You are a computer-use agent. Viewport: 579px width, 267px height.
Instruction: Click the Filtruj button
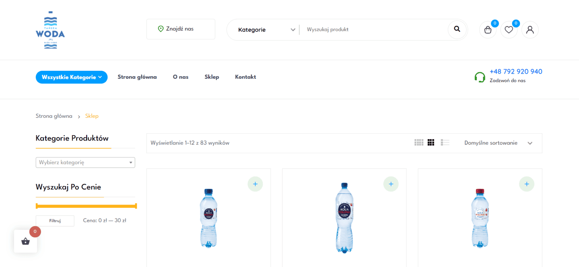click(x=55, y=221)
